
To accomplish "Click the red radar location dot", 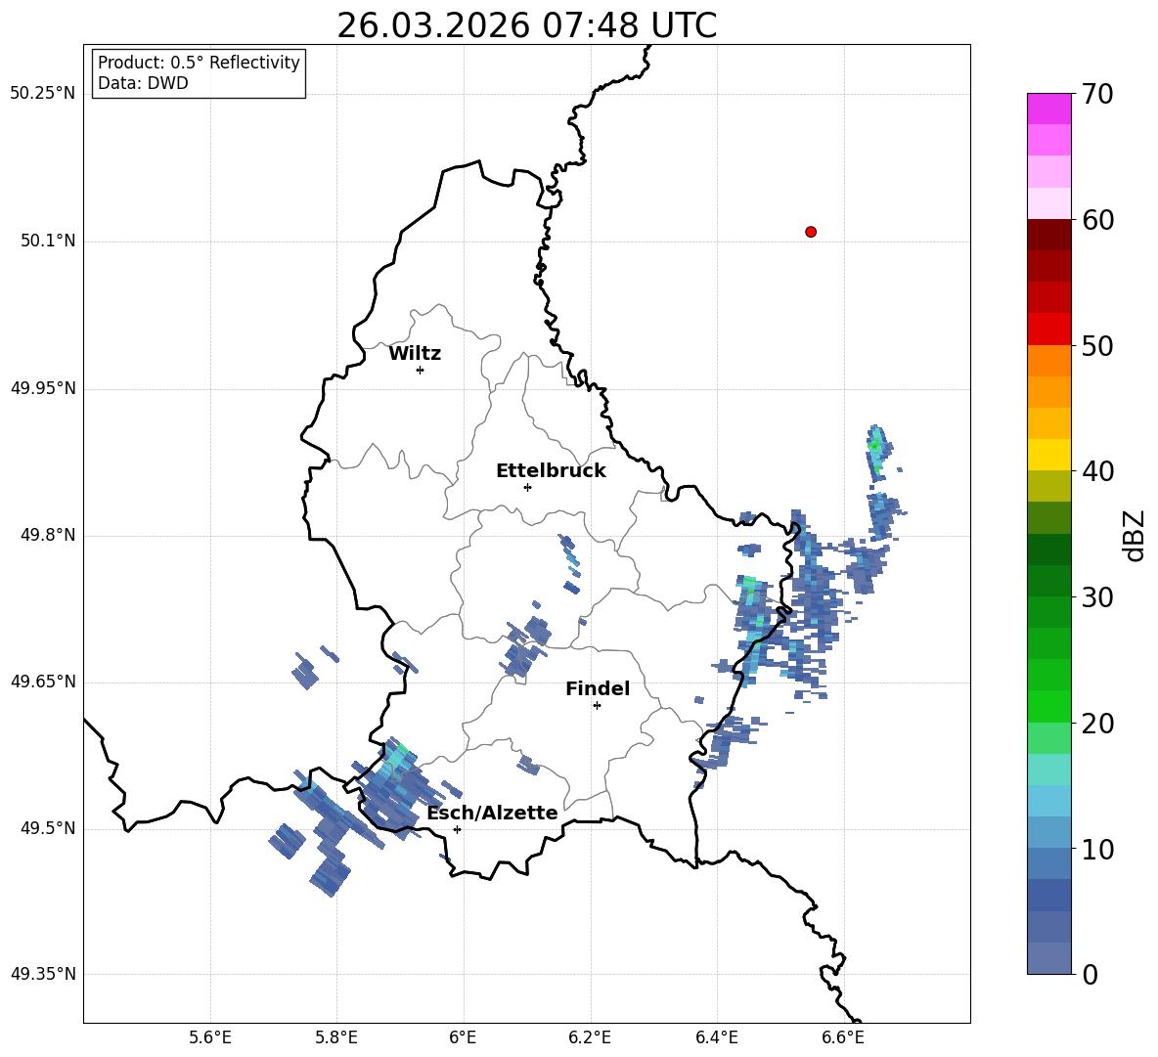I will (x=811, y=232).
